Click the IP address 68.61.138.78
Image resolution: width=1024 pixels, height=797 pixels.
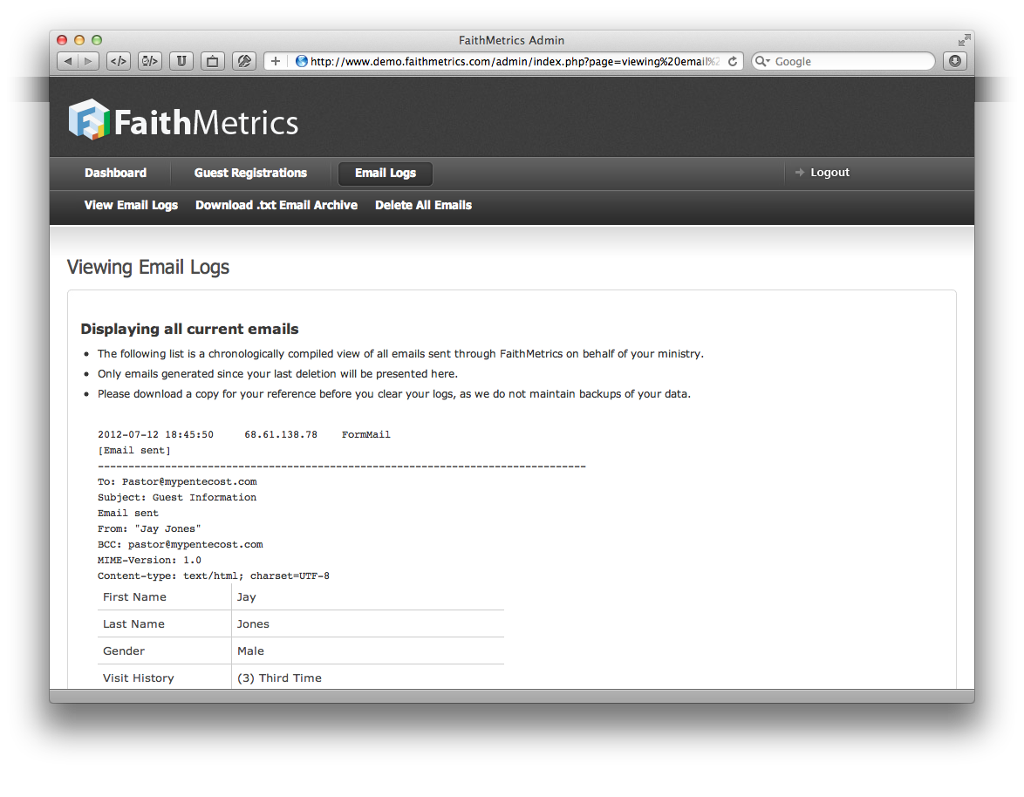point(281,435)
